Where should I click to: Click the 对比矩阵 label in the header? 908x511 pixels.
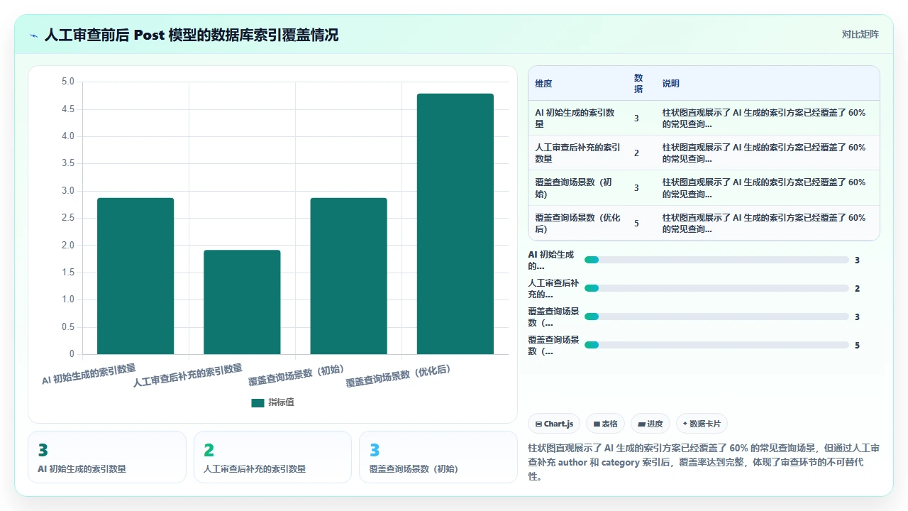click(860, 35)
